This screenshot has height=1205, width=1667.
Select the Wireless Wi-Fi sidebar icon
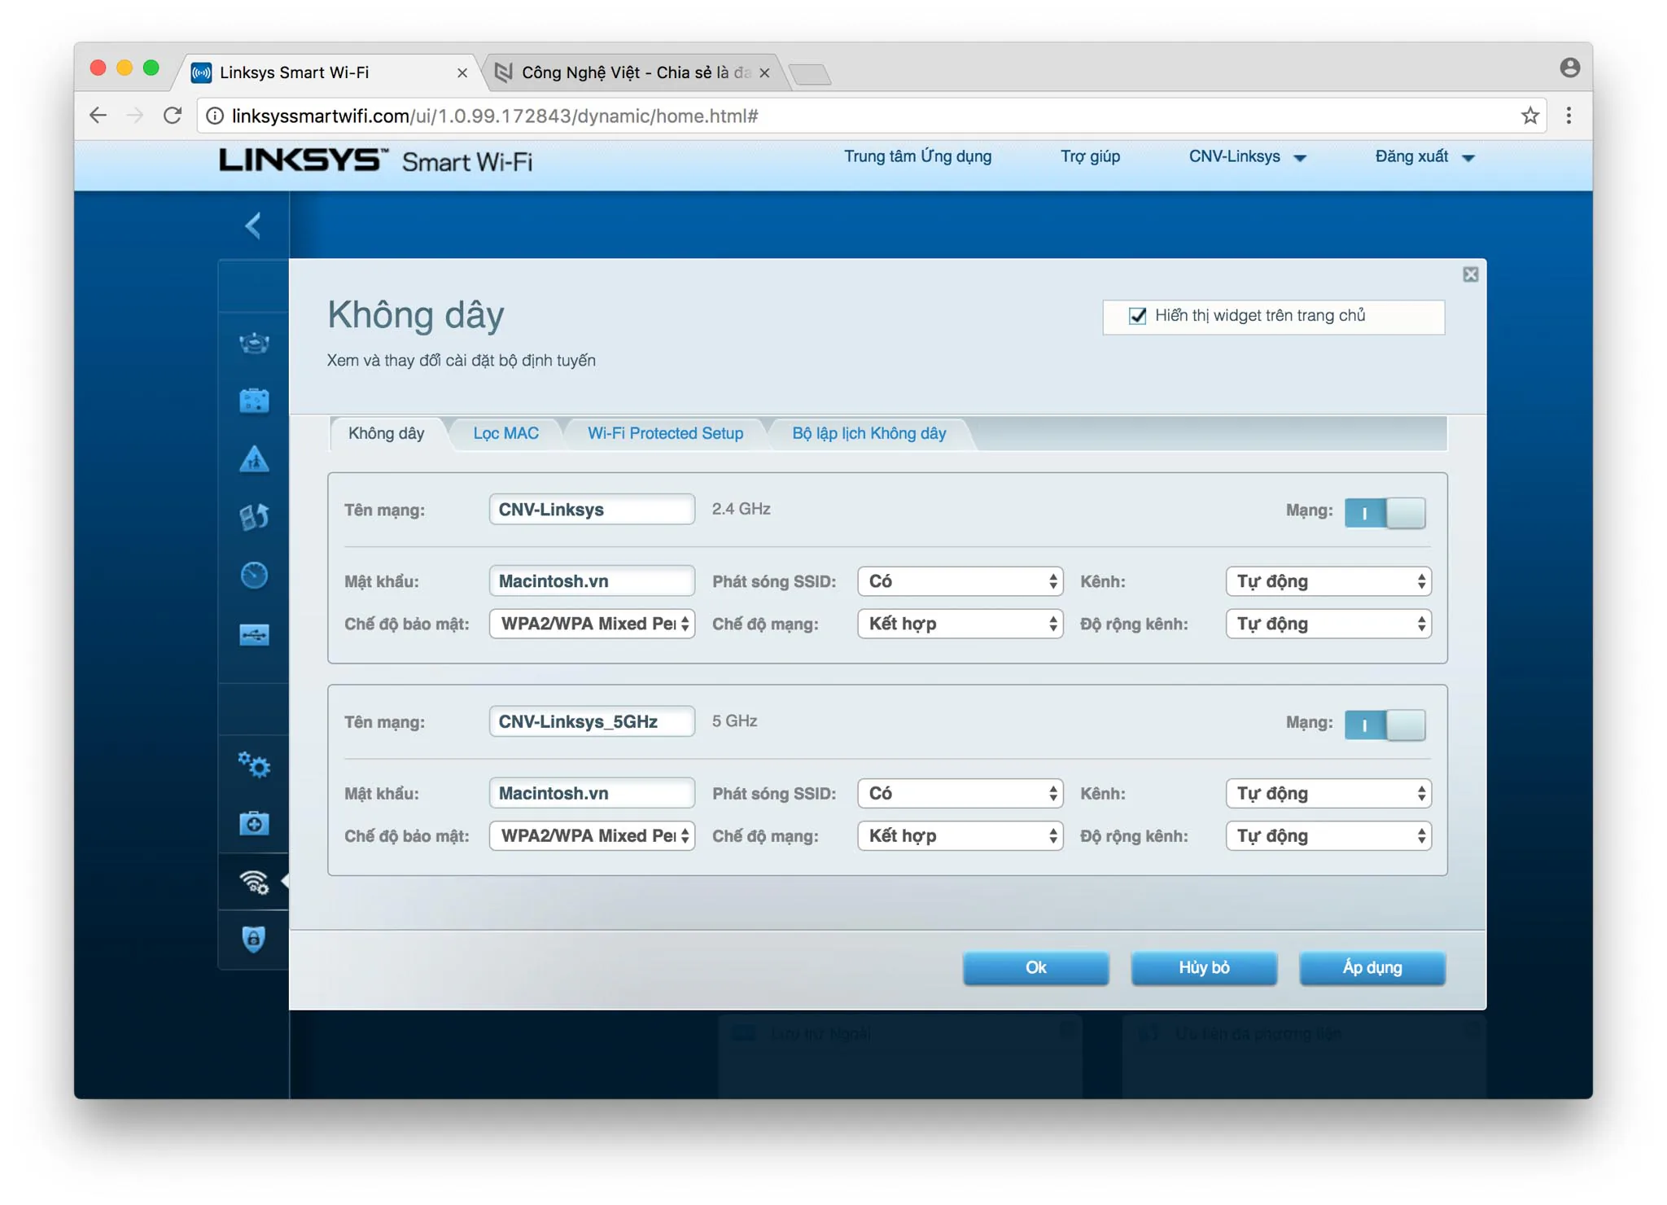pyautogui.click(x=254, y=882)
